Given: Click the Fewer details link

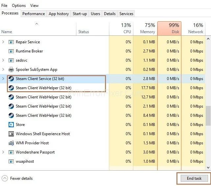Looking at the screenshot, I should tap(21, 178).
